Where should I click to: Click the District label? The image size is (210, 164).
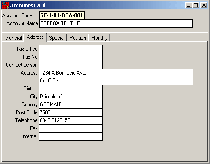click(x=30, y=89)
